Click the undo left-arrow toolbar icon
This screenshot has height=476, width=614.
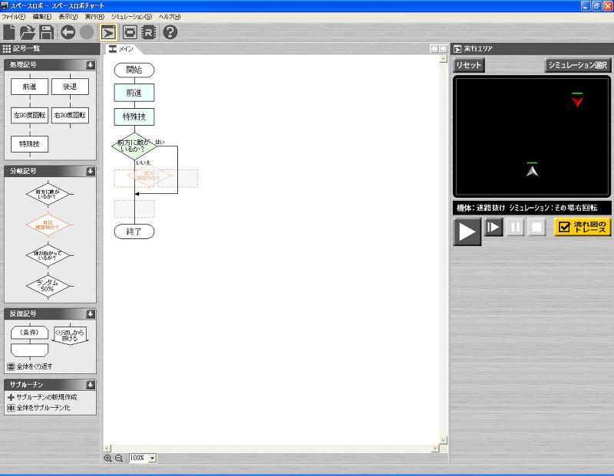(x=68, y=31)
